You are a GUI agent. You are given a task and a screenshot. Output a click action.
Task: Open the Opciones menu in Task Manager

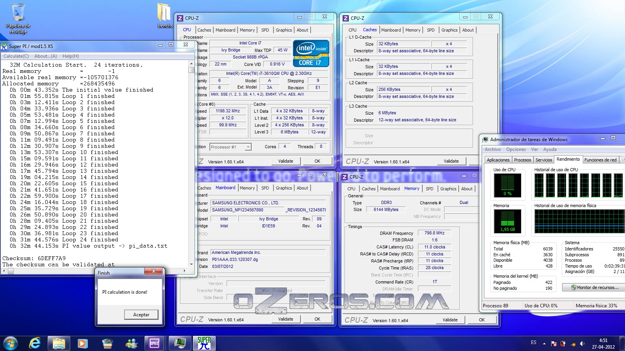[x=516, y=149]
